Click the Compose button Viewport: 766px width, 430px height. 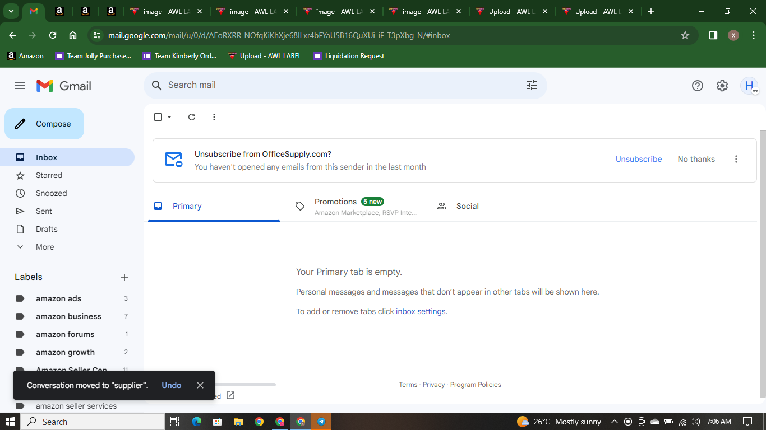(44, 124)
